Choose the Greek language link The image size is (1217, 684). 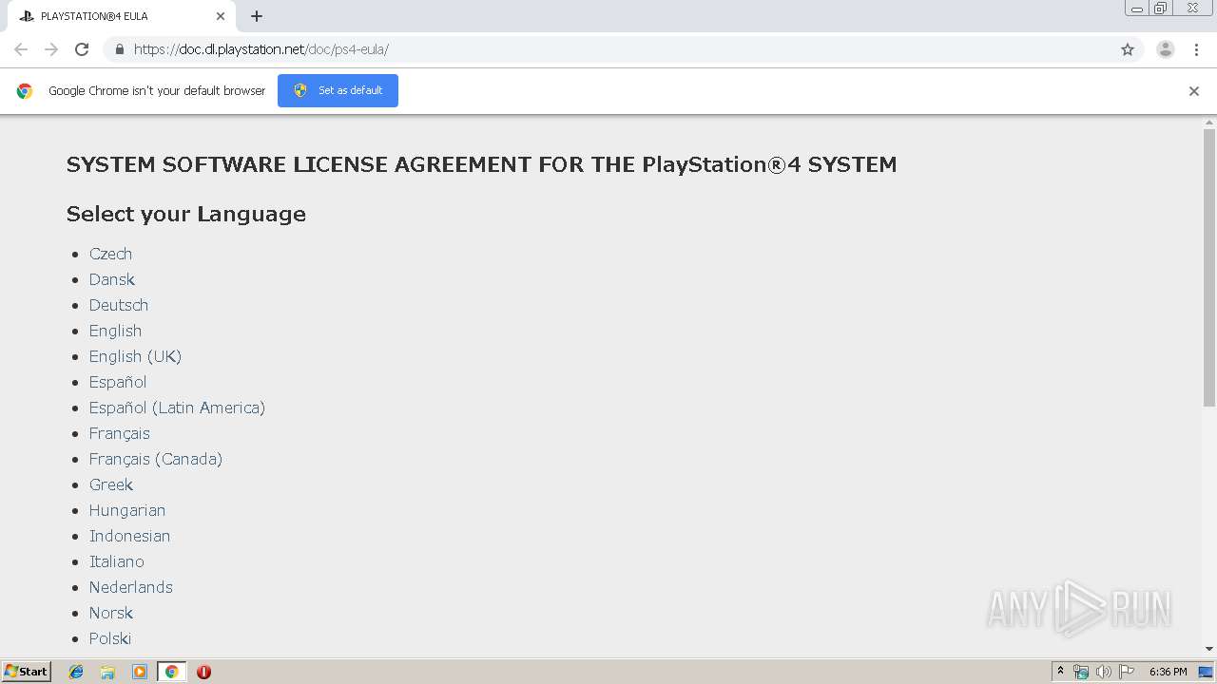click(x=111, y=484)
